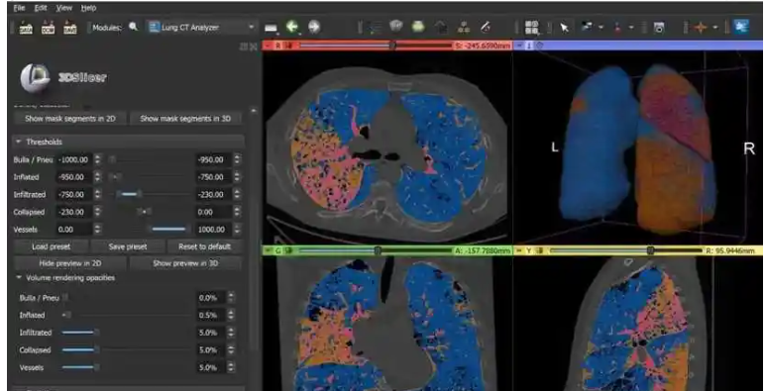This screenshot has height=391, width=766.
Task: Collapse the Thresholds section
Action: (128, 143)
